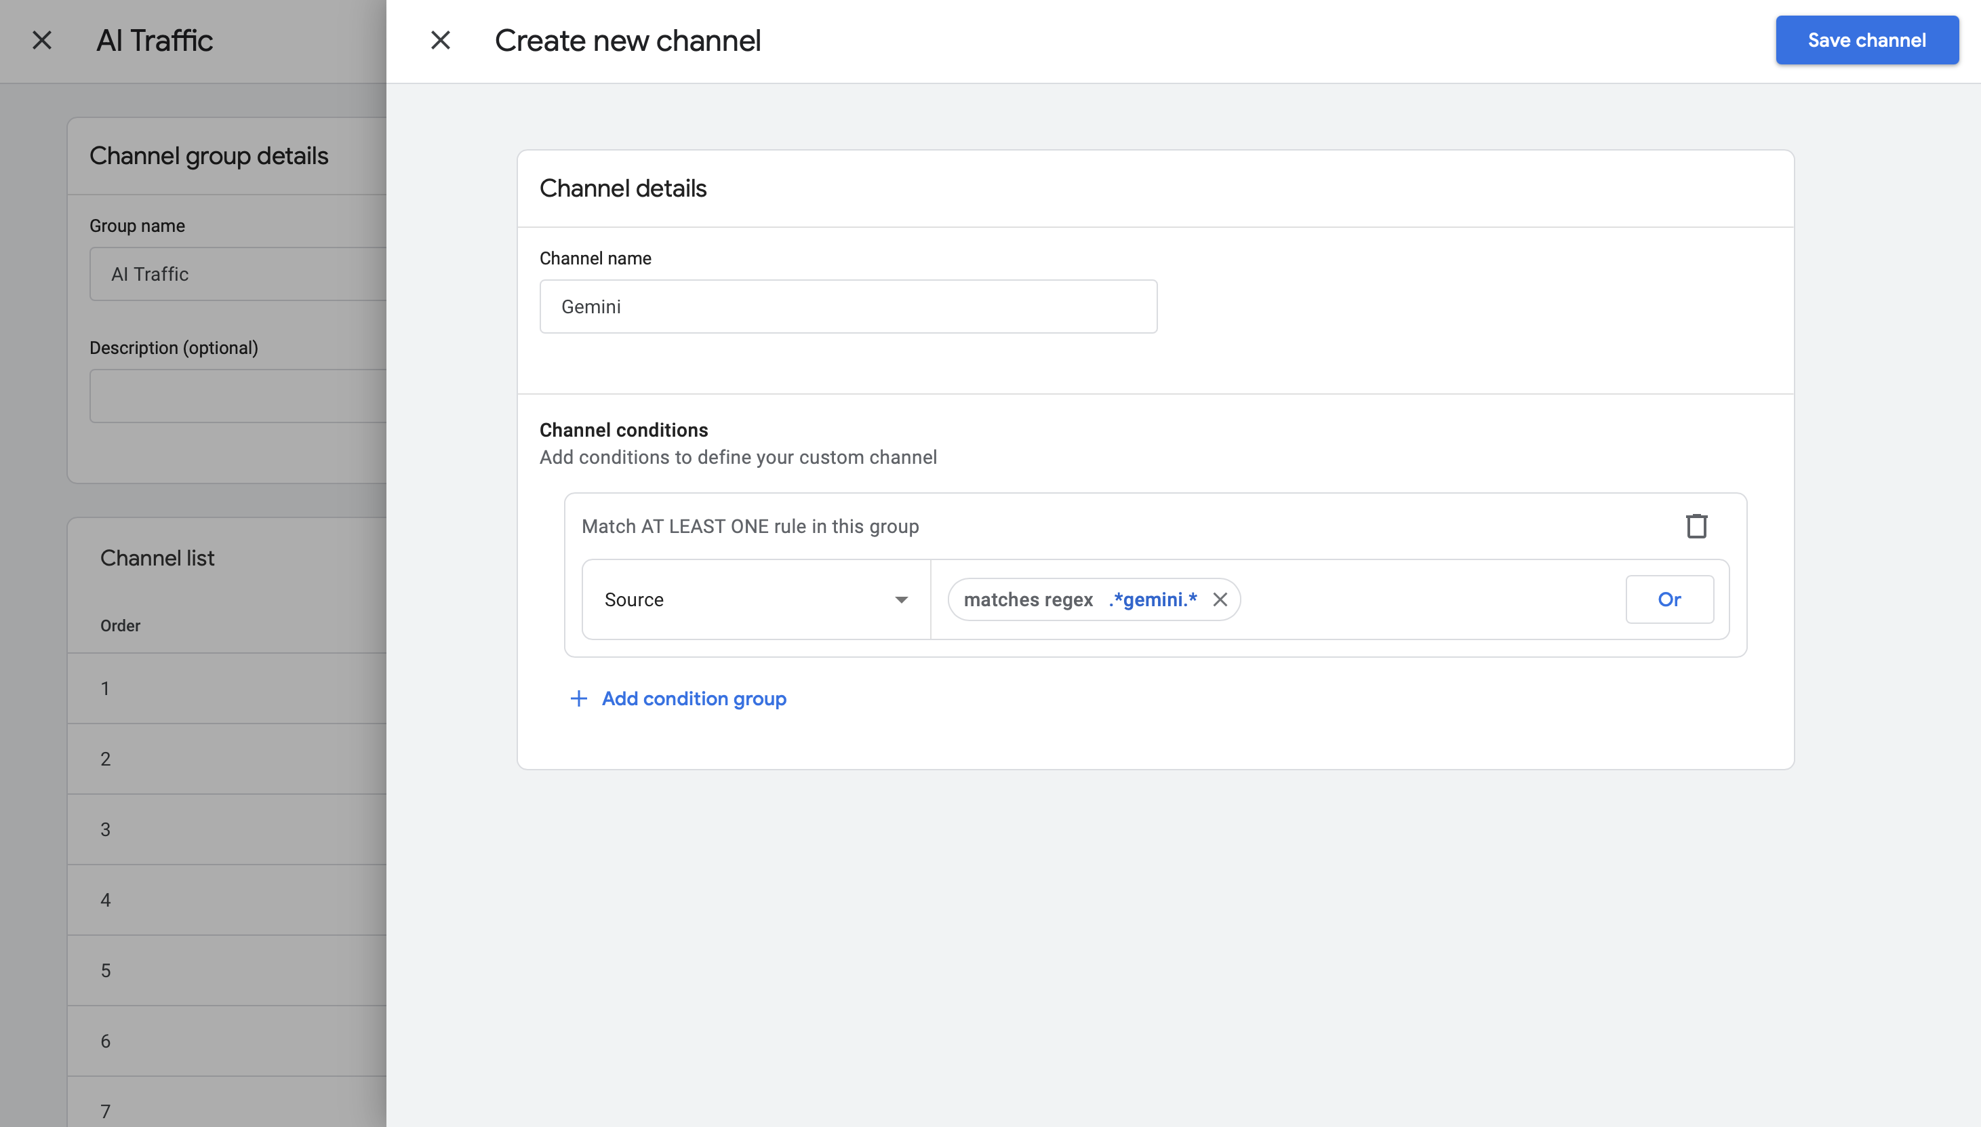Add an Or rule to the condition
The image size is (1981, 1127).
click(x=1669, y=600)
